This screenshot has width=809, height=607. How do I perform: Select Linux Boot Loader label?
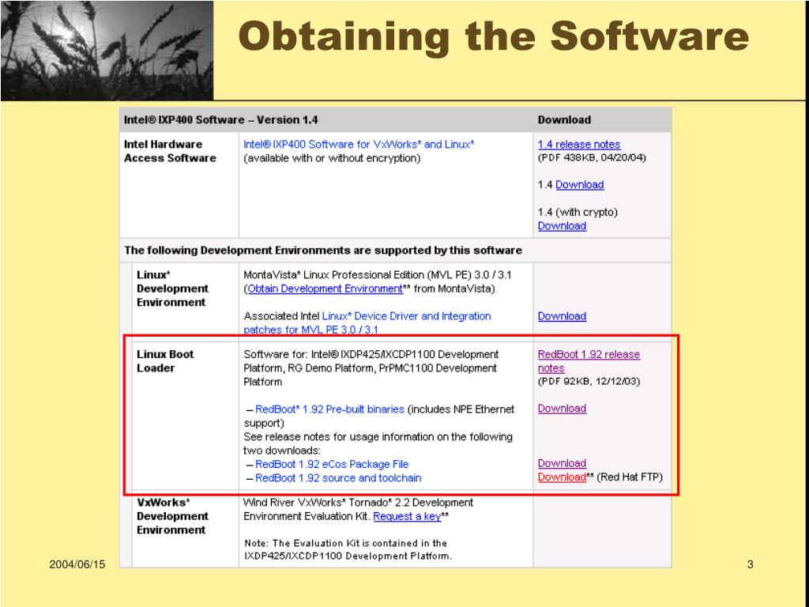click(165, 360)
